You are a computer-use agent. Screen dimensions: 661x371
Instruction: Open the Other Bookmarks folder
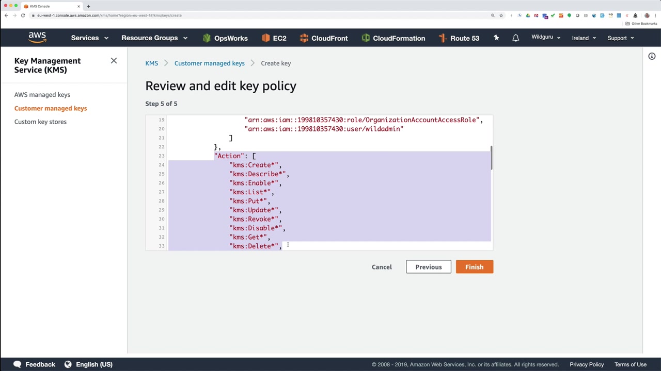[641, 24]
